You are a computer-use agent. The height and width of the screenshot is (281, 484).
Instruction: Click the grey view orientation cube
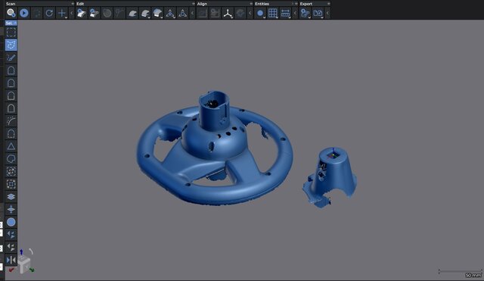(x=24, y=264)
